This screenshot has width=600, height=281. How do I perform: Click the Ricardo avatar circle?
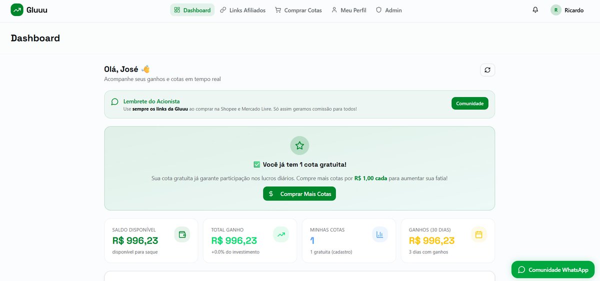[556, 10]
